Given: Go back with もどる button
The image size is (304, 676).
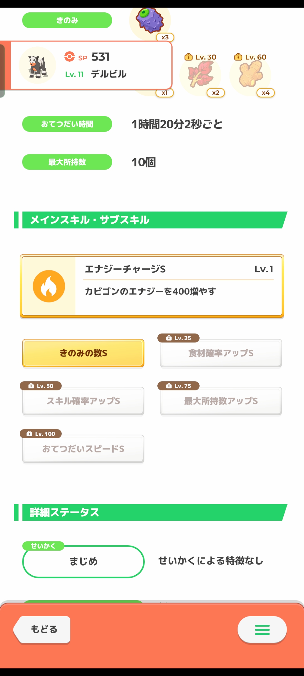Looking at the screenshot, I should [42, 630].
